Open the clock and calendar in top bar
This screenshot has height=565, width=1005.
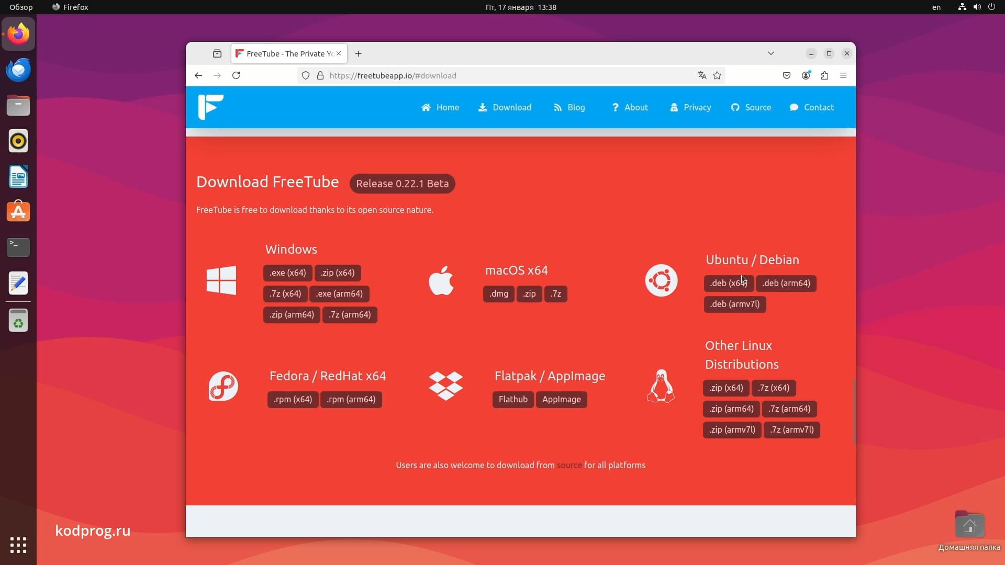tap(521, 7)
